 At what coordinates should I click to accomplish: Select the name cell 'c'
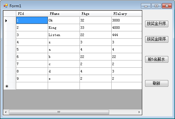pyautogui.click(x=64, y=64)
